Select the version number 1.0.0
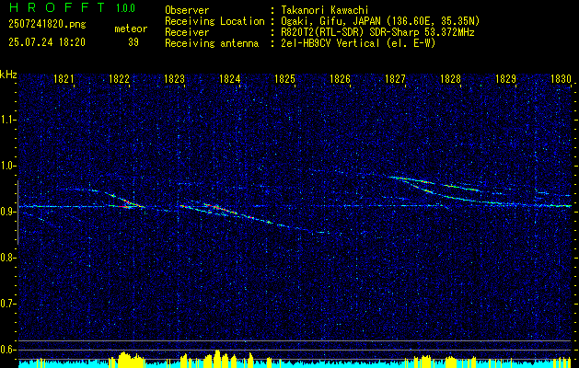 click(125, 8)
